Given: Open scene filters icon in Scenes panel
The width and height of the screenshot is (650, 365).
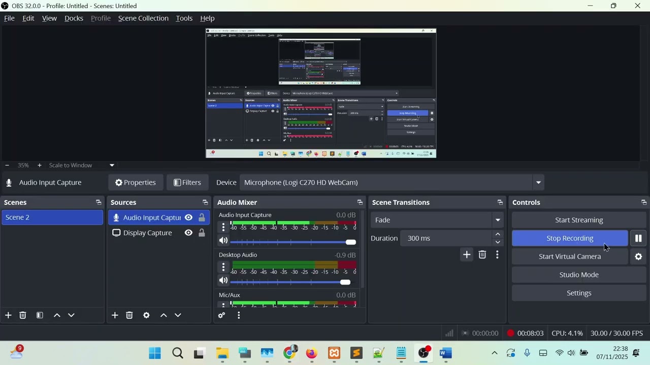Looking at the screenshot, I should click(x=40, y=315).
